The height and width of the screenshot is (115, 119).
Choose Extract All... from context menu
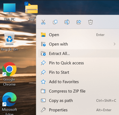tap(78, 54)
